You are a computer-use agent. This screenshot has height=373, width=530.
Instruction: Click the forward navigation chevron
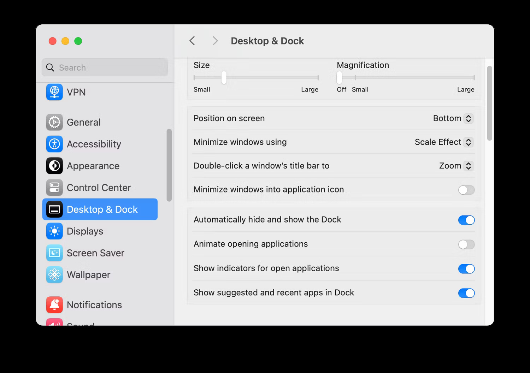215,41
